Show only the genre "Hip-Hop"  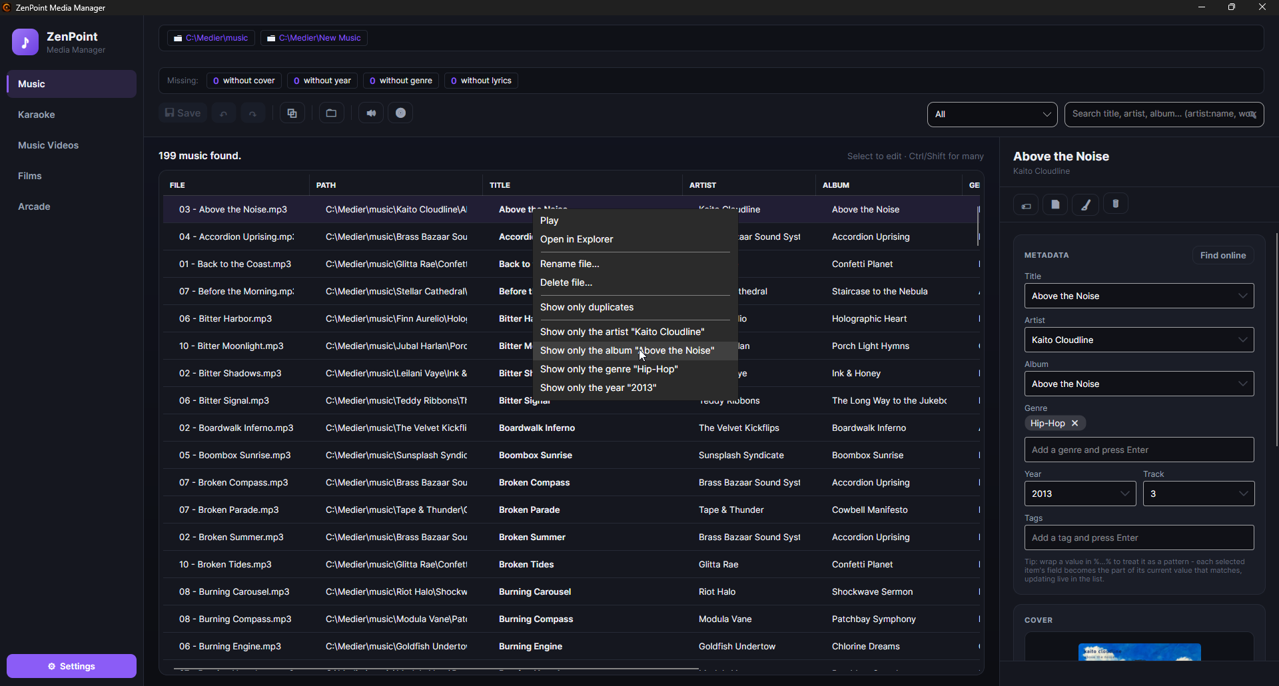click(636, 370)
